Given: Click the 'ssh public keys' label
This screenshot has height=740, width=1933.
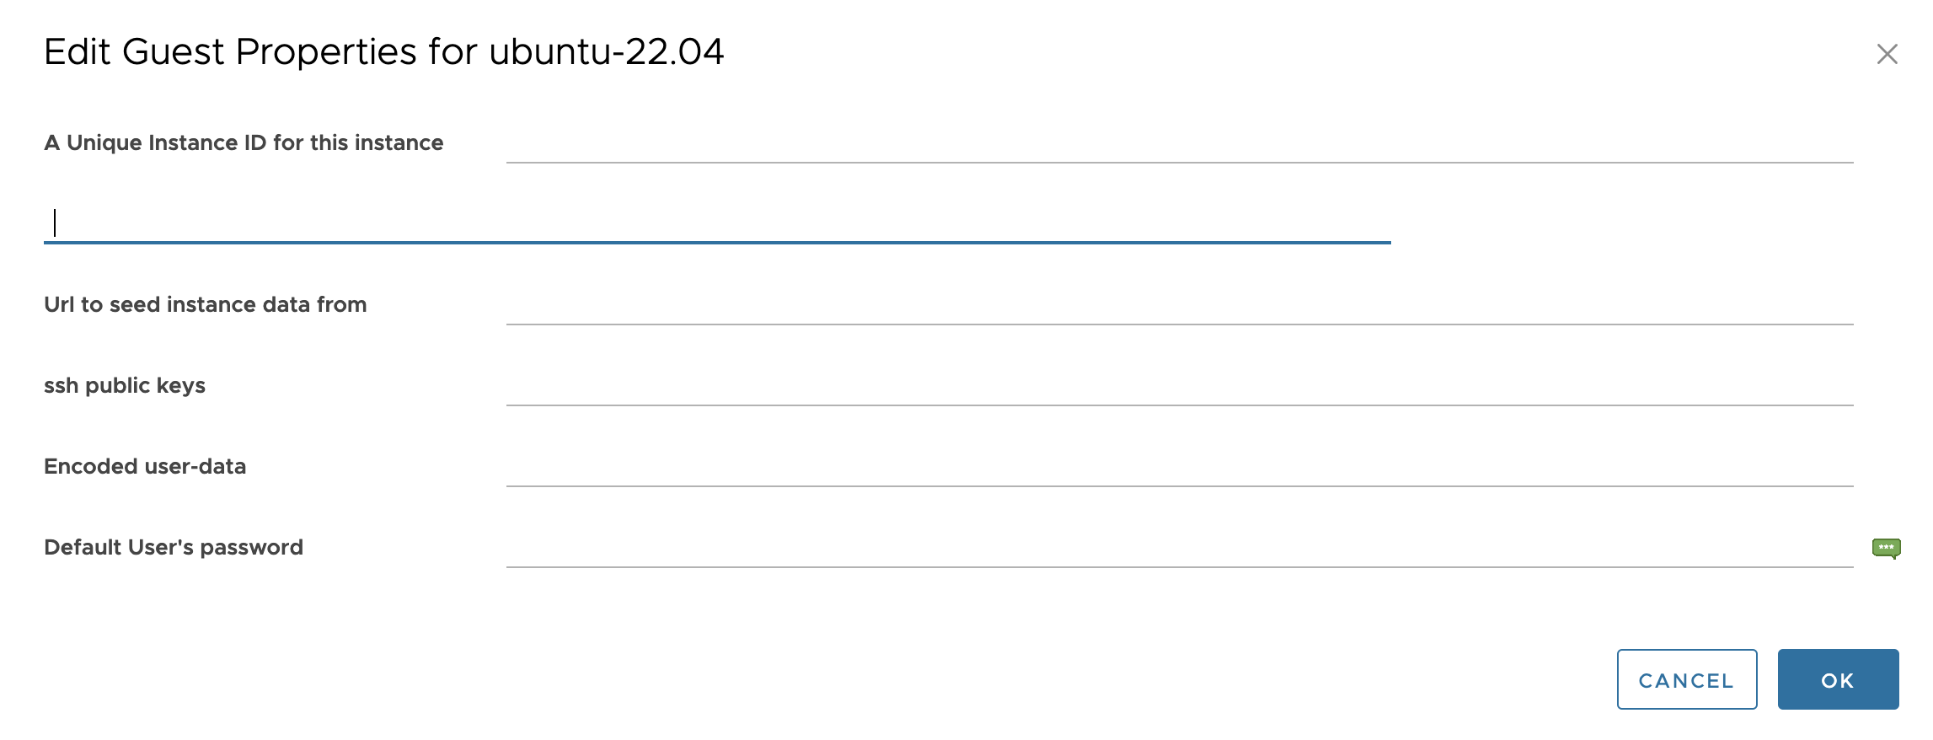Looking at the screenshot, I should [x=125, y=386].
